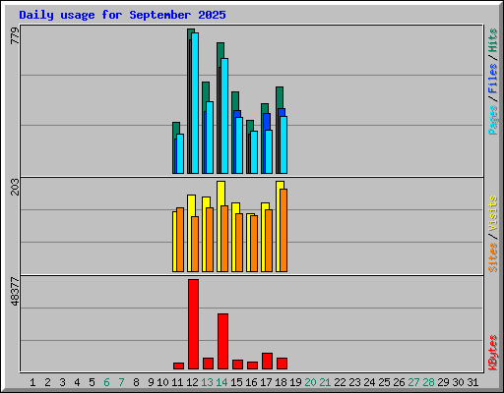Click day 3 on the x-axis
Screen dimensions: 504x393
[x=62, y=382]
